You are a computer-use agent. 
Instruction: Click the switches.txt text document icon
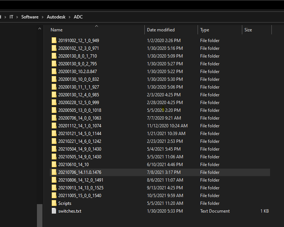pos(54,211)
